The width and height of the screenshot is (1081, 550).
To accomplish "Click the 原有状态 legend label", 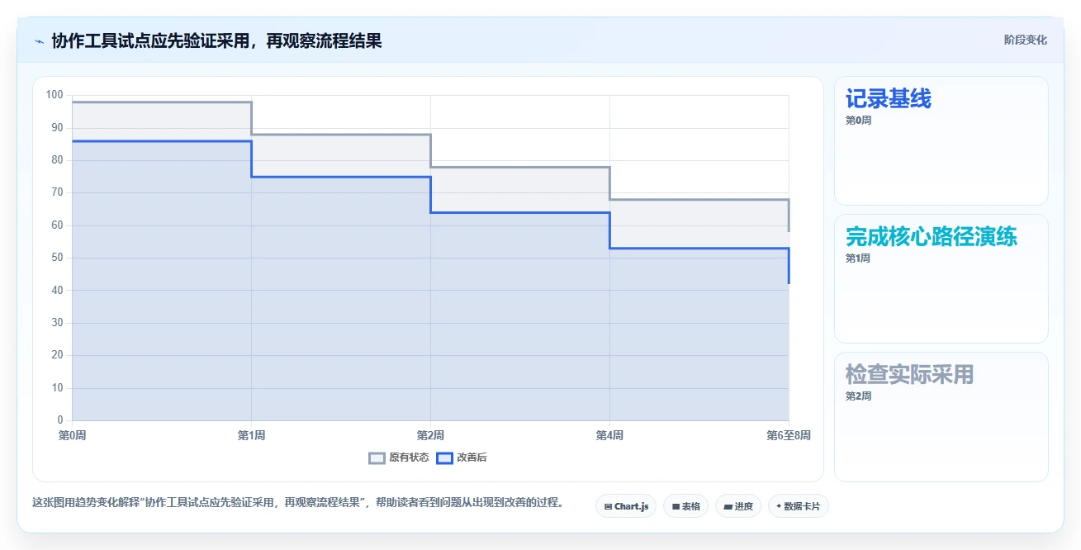I will tap(409, 458).
